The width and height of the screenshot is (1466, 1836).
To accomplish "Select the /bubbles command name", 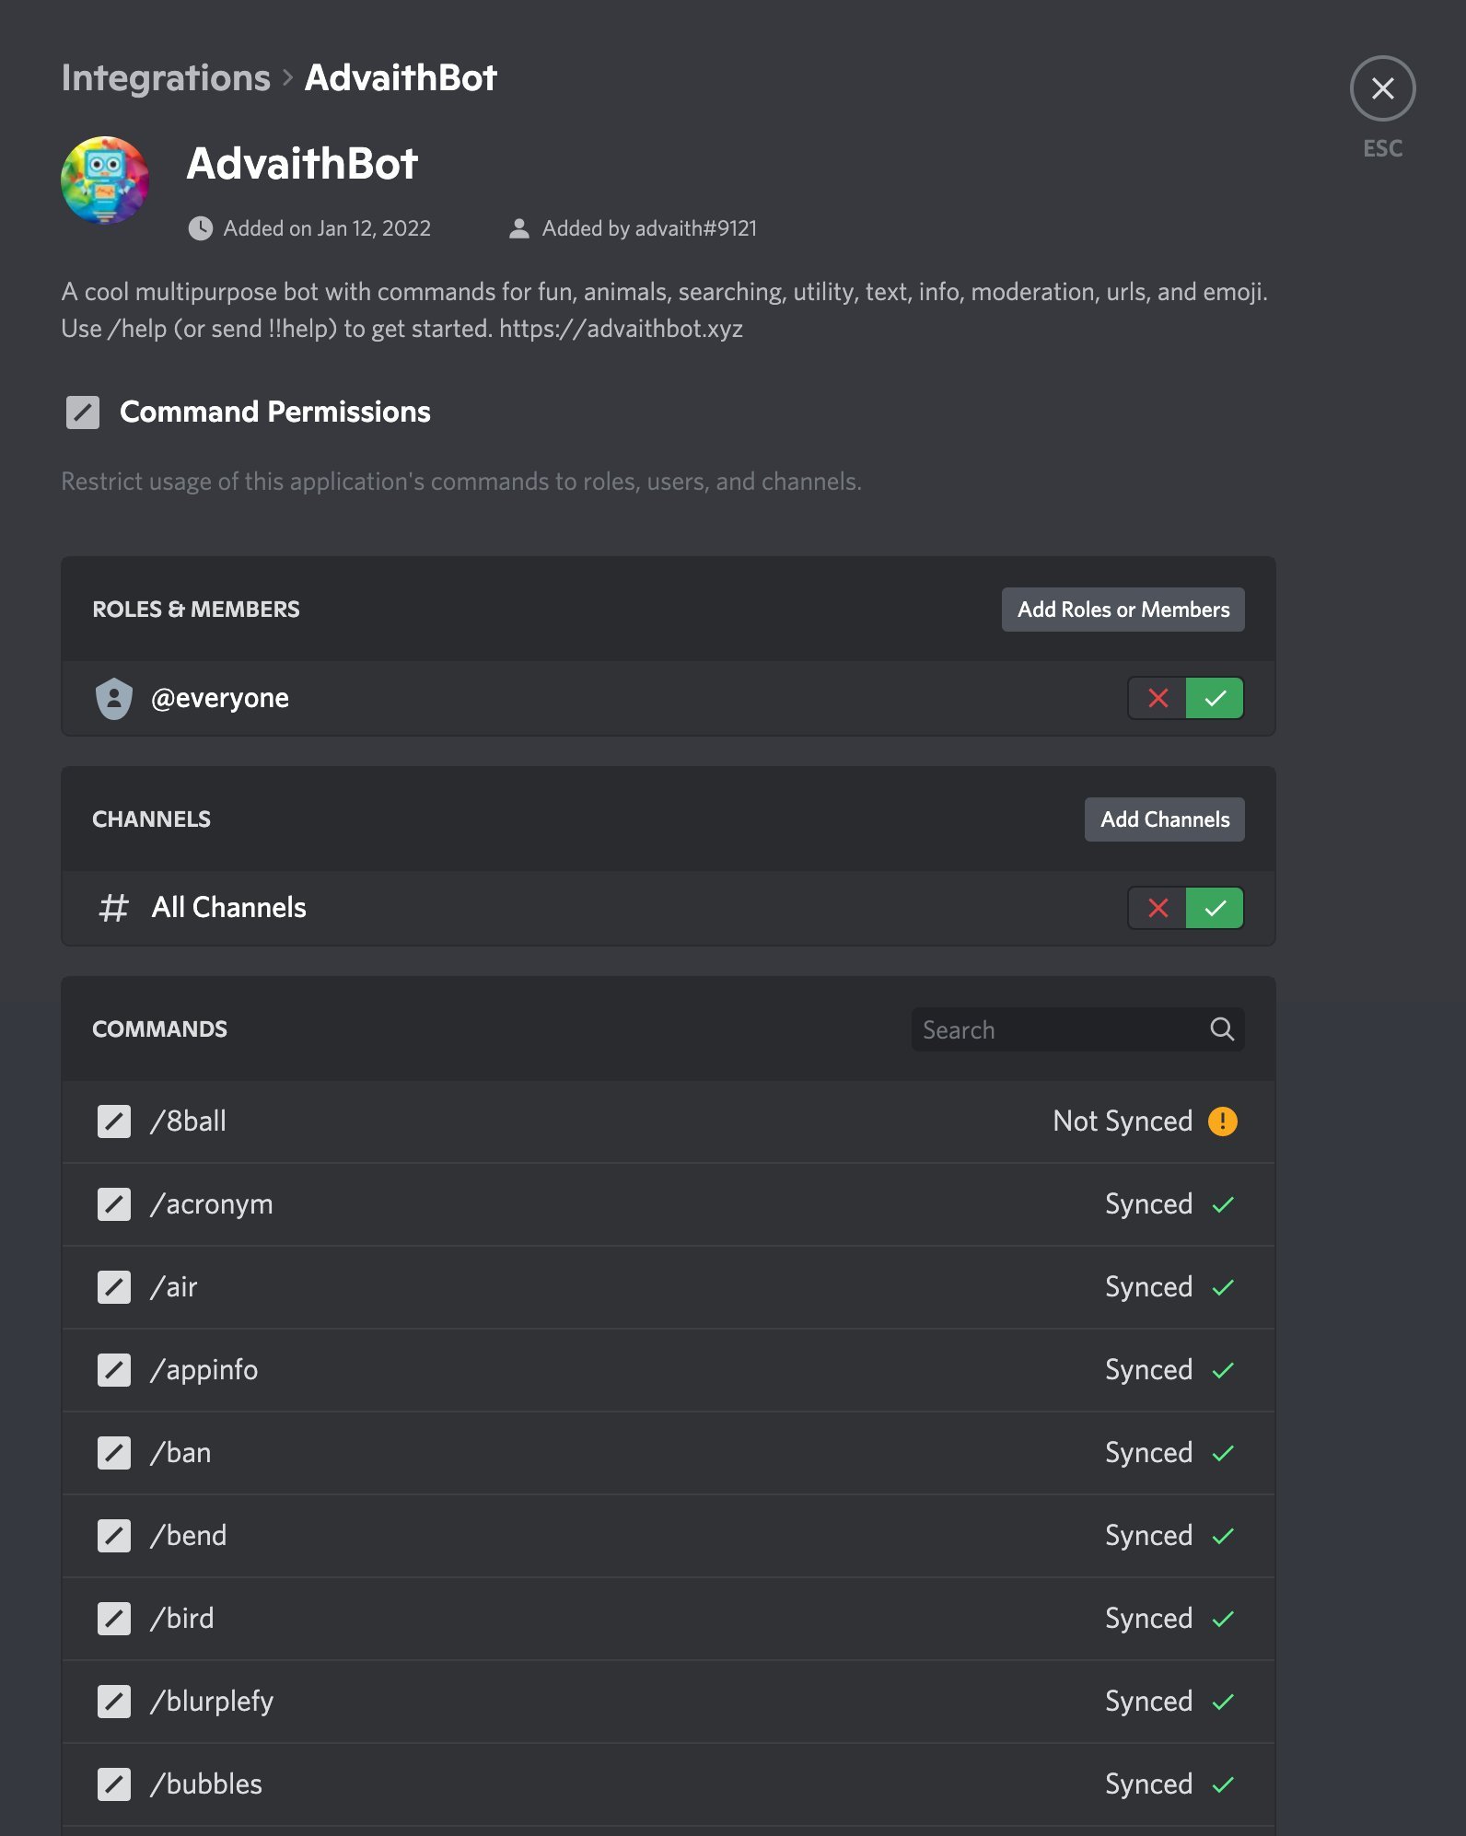I will pos(206,1784).
